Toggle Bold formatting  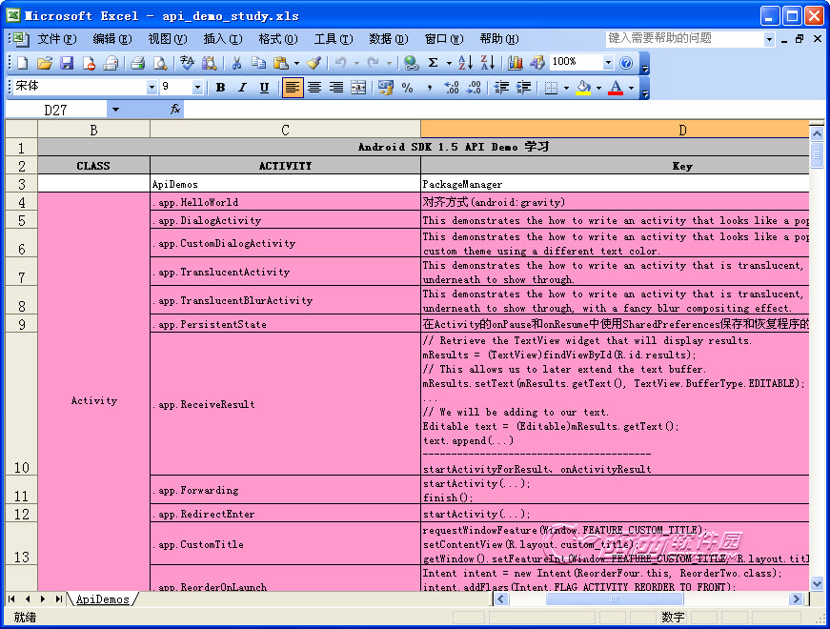click(x=220, y=88)
